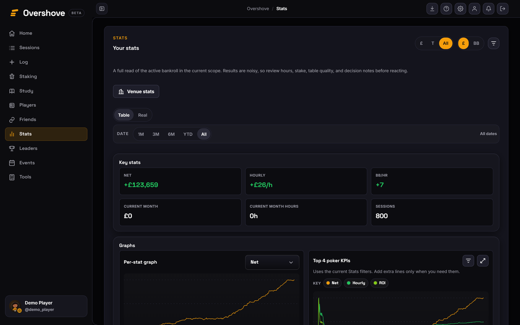520x325 pixels.
Task: Toggle the ROI key line
Action: 380,283
